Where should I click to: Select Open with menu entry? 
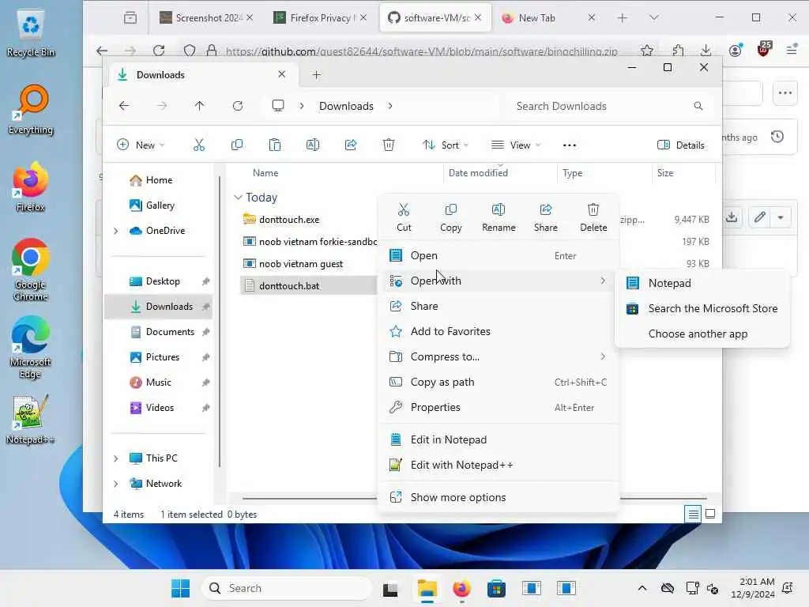click(x=499, y=281)
